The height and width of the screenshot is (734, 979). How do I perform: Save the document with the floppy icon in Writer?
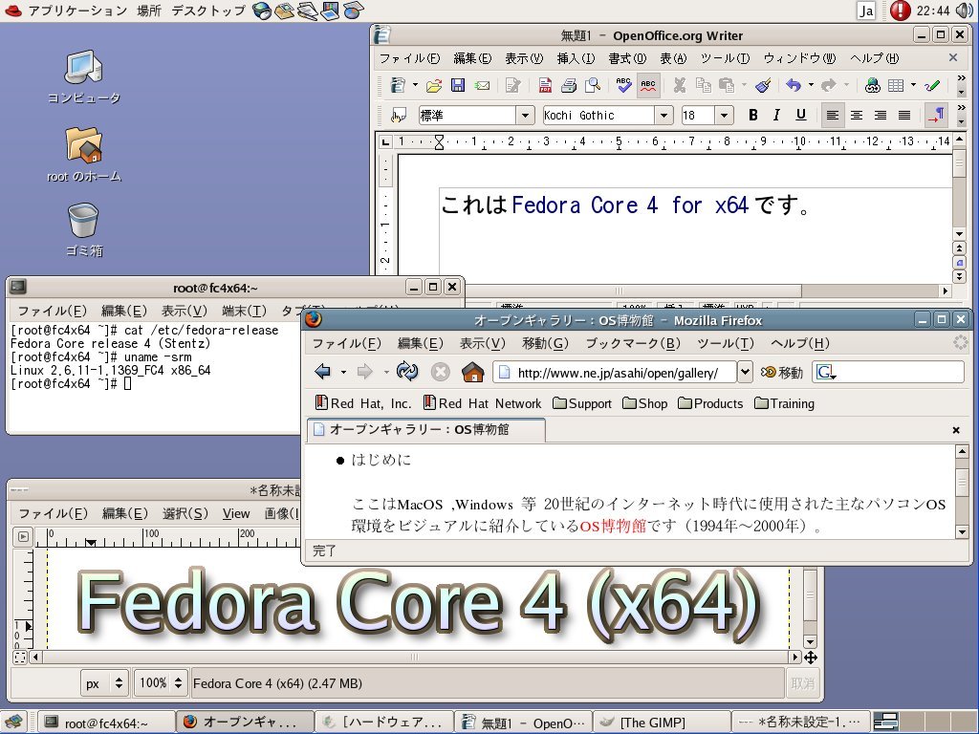pyautogui.click(x=458, y=85)
